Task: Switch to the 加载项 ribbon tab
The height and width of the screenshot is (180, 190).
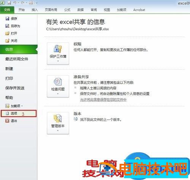Action: pos(122,10)
